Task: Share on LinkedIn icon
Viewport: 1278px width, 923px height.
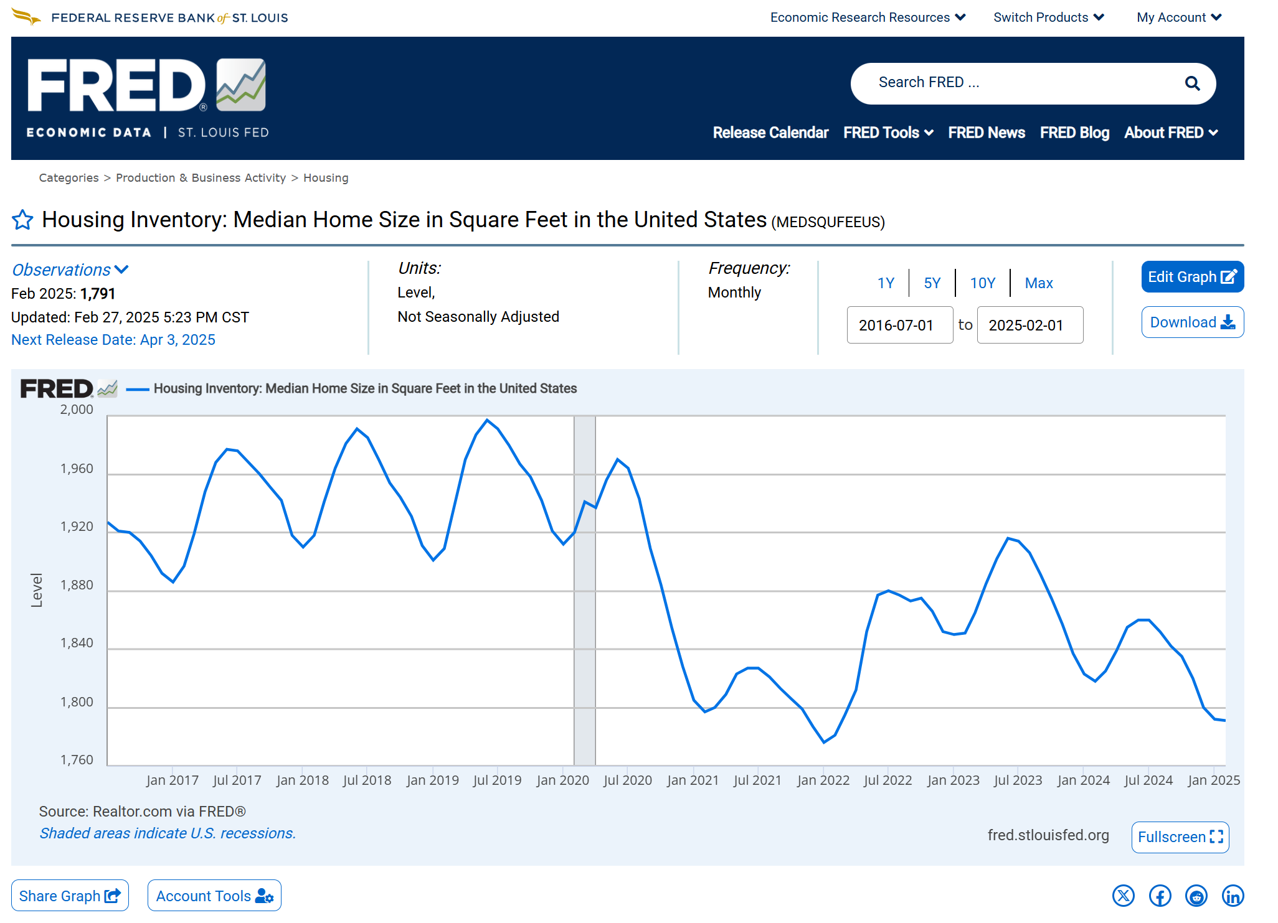Action: tap(1233, 896)
